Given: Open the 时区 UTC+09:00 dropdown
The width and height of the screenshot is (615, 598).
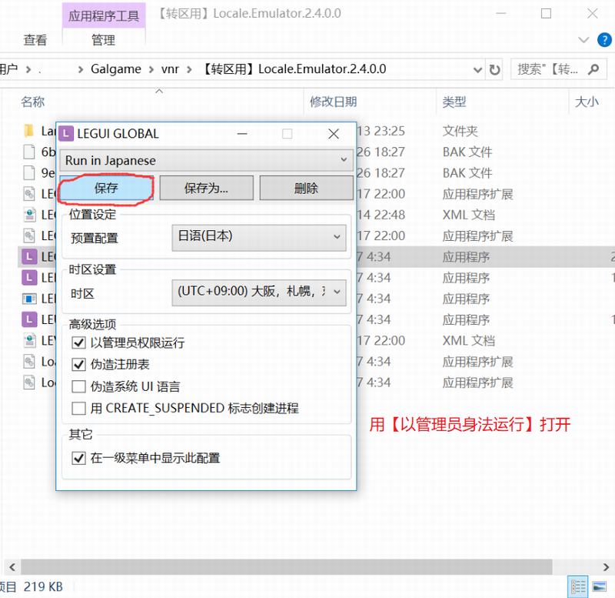Looking at the screenshot, I should click(258, 292).
